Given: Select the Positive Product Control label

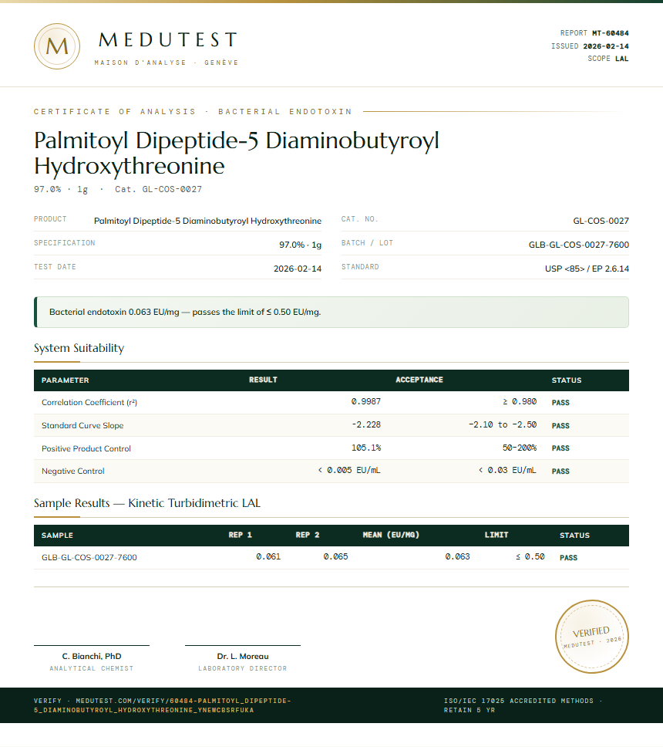Looking at the screenshot, I should [x=86, y=448].
